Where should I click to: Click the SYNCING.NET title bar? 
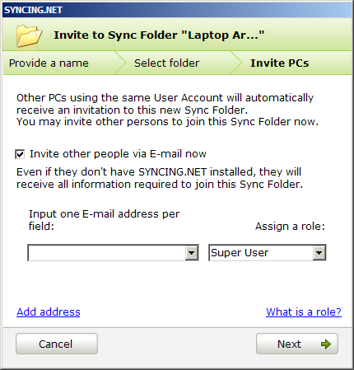pyautogui.click(x=177, y=10)
